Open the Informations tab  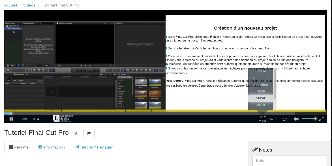(x=52, y=147)
